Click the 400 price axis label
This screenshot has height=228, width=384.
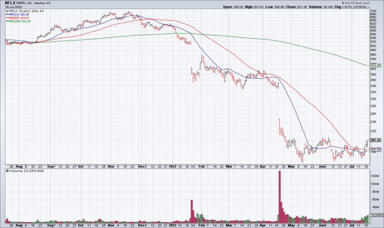373,69
